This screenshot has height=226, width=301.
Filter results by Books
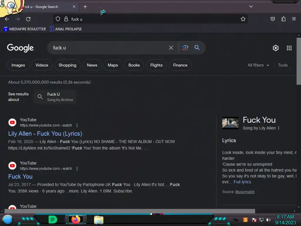[x=134, y=65]
